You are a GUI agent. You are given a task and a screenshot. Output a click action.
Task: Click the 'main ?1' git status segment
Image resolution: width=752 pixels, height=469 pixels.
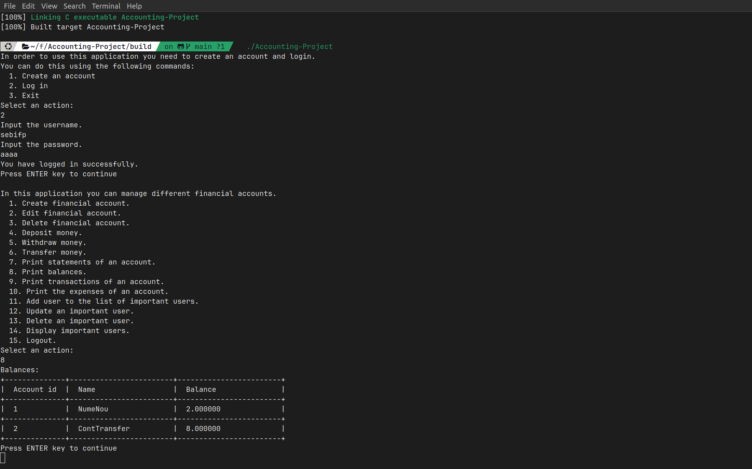[x=210, y=47]
